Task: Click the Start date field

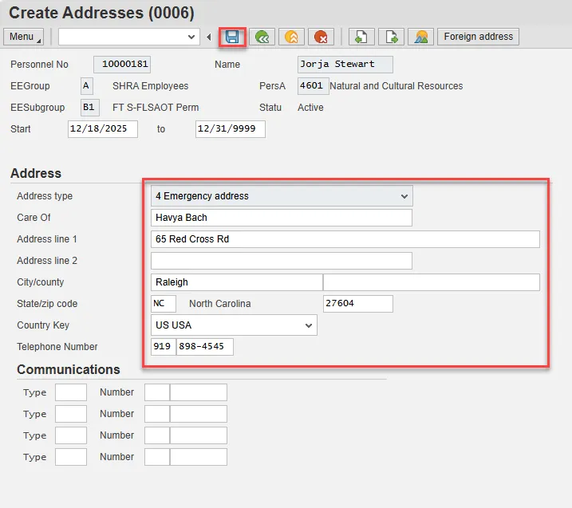Action: point(103,129)
